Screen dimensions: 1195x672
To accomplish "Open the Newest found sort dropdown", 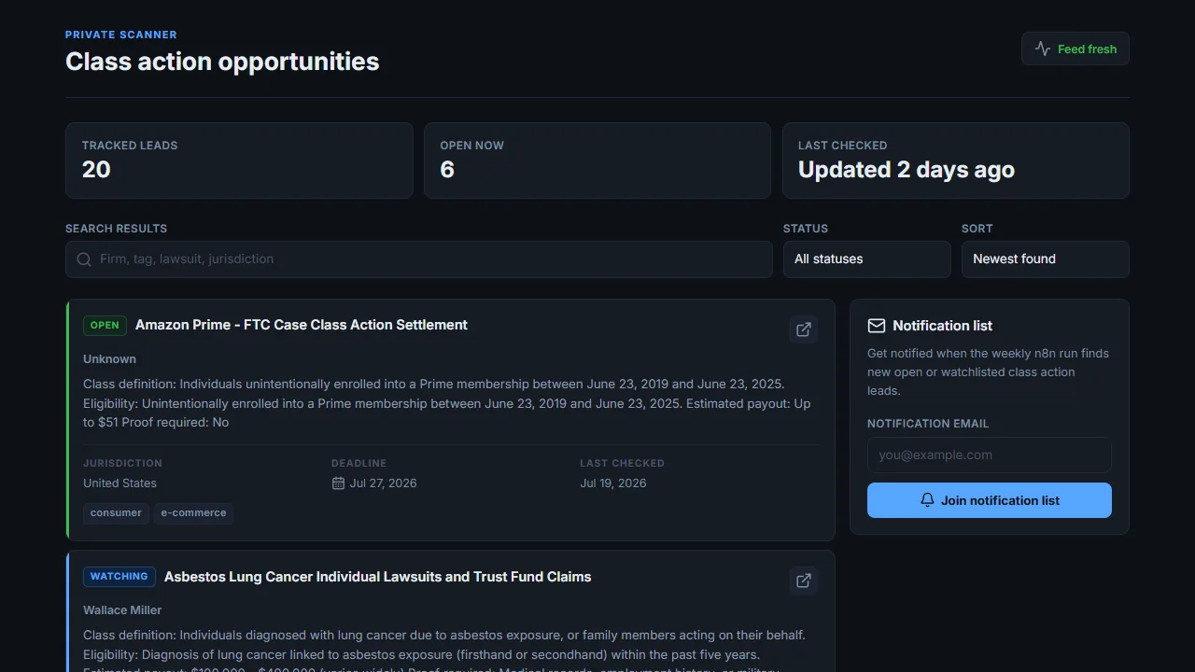I will click(x=1045, y=259).
